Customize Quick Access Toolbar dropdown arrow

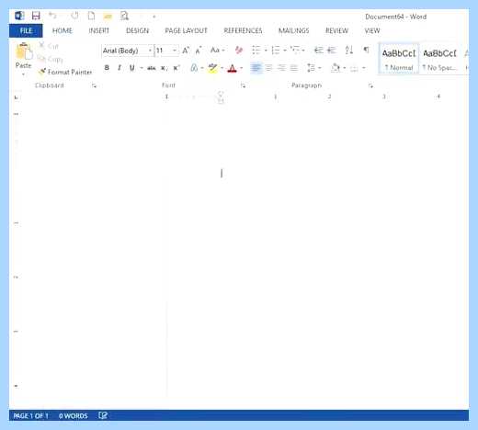click(154, 17)
